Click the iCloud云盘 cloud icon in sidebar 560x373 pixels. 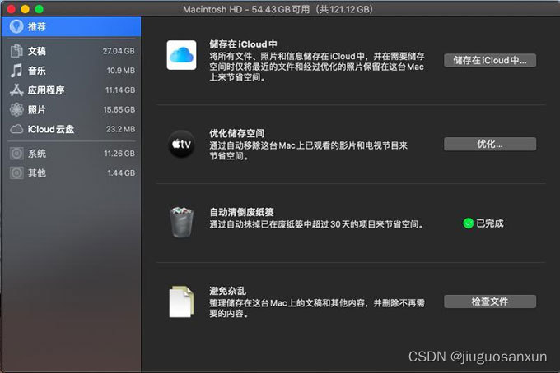[16, 129]
